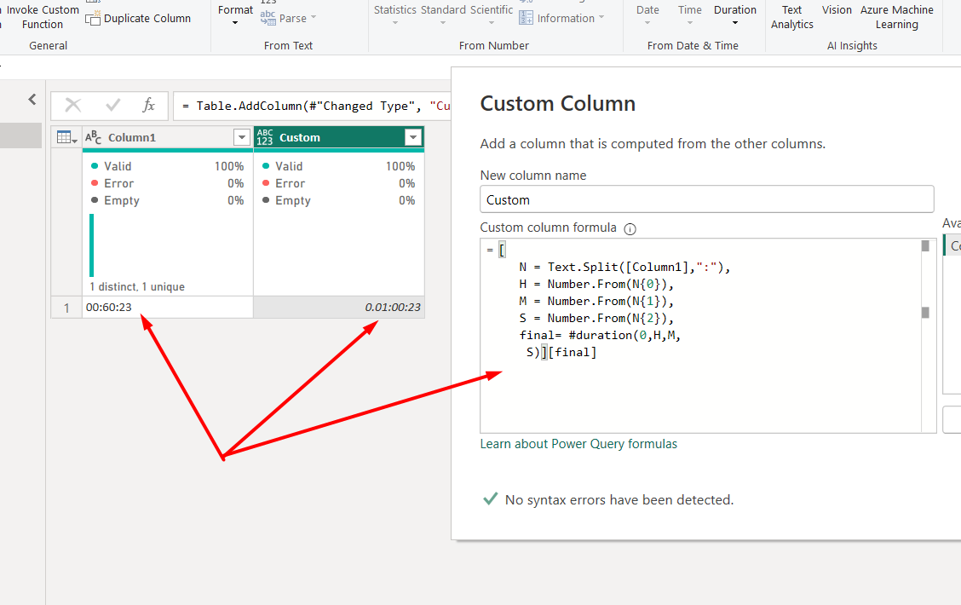Open the Standard dropdown
This screenshot has height=605, width=961.
442,15
